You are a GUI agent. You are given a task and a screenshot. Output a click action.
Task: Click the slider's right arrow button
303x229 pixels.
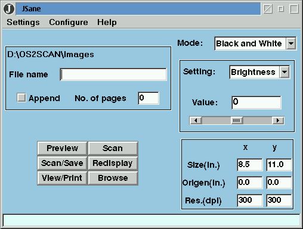click(278, 121)
